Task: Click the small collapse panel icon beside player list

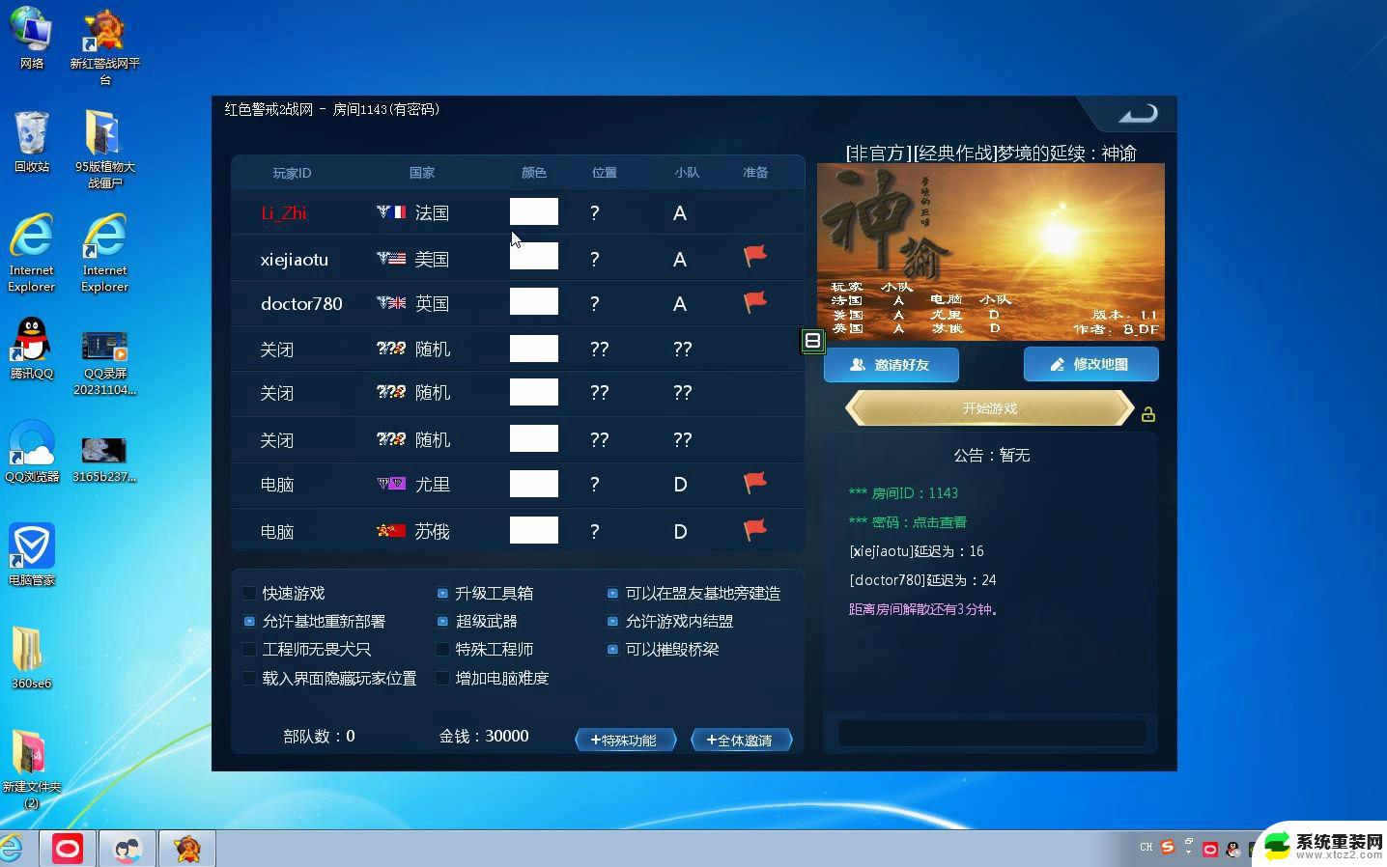Action: [x=812, y=341]
